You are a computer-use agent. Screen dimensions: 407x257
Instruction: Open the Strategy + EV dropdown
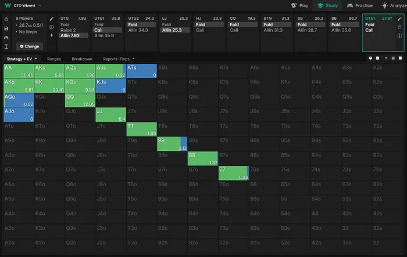click(22, 59)
